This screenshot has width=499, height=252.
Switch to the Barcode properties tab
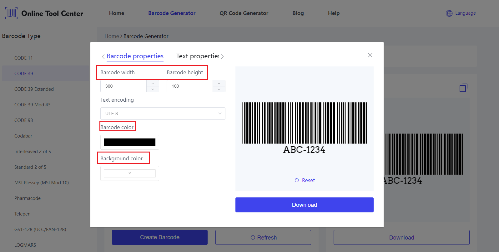(x=135, y=56)
